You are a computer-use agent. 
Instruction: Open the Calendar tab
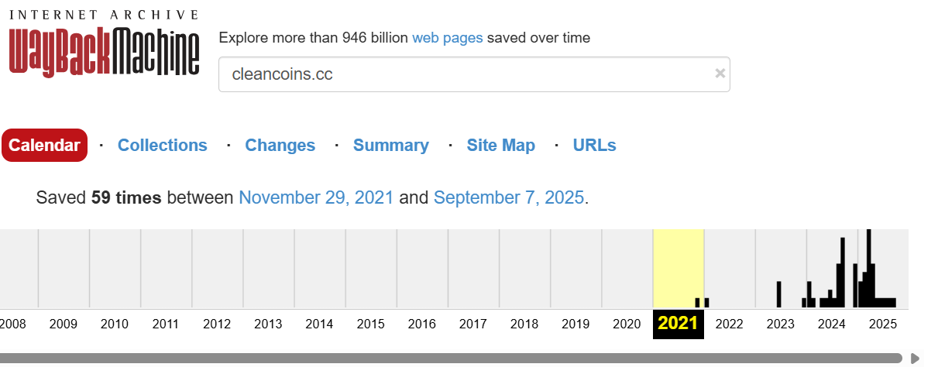[45, 146]
